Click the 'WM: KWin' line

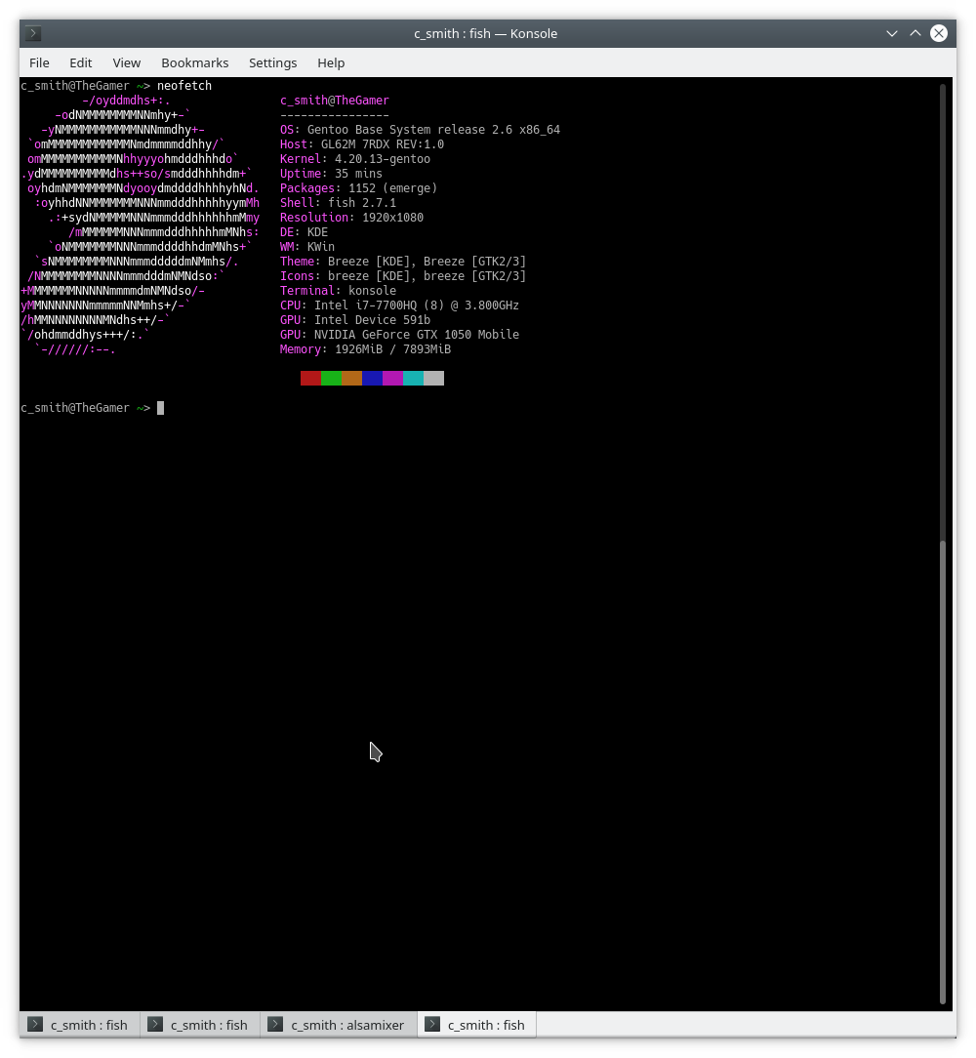click(x=307, y=247)
